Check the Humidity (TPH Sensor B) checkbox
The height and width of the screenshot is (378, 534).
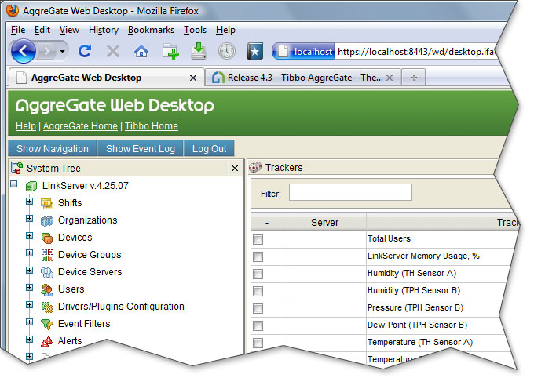tap(258, 291)
